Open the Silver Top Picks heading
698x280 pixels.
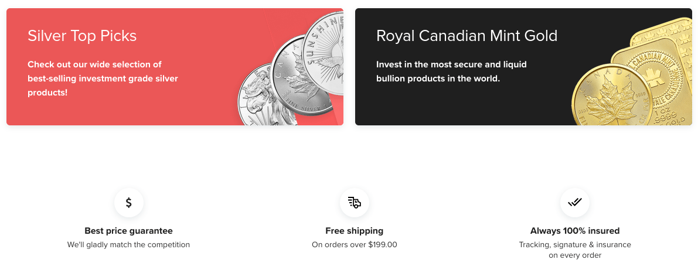(x=82, y=36)
